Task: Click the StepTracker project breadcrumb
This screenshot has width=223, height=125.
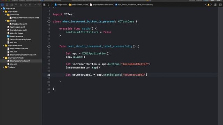Action: (x=61, y=5)
